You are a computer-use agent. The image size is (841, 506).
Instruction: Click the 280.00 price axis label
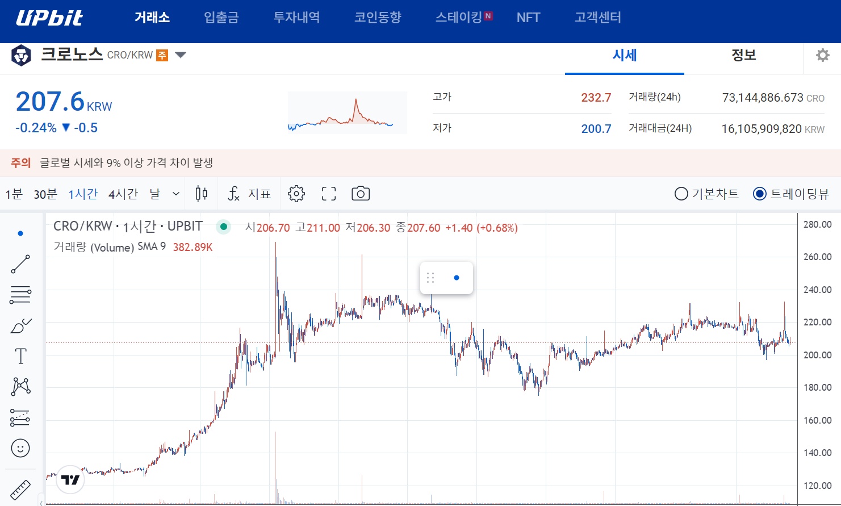pyautogui.click(x=817, y=224)
